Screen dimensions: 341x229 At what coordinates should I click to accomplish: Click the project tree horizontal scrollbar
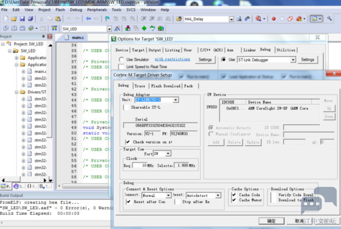pyautogui.click(x=24, y=180)
